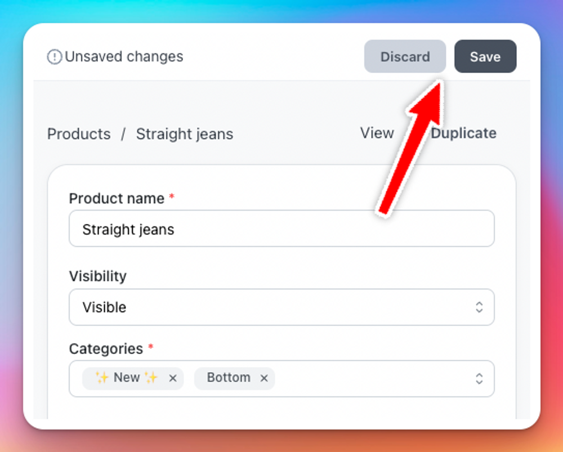The image size is (563, 452).
Task: Expand Visibility dropdown using its chevron arrows
Action: (479, 307)
